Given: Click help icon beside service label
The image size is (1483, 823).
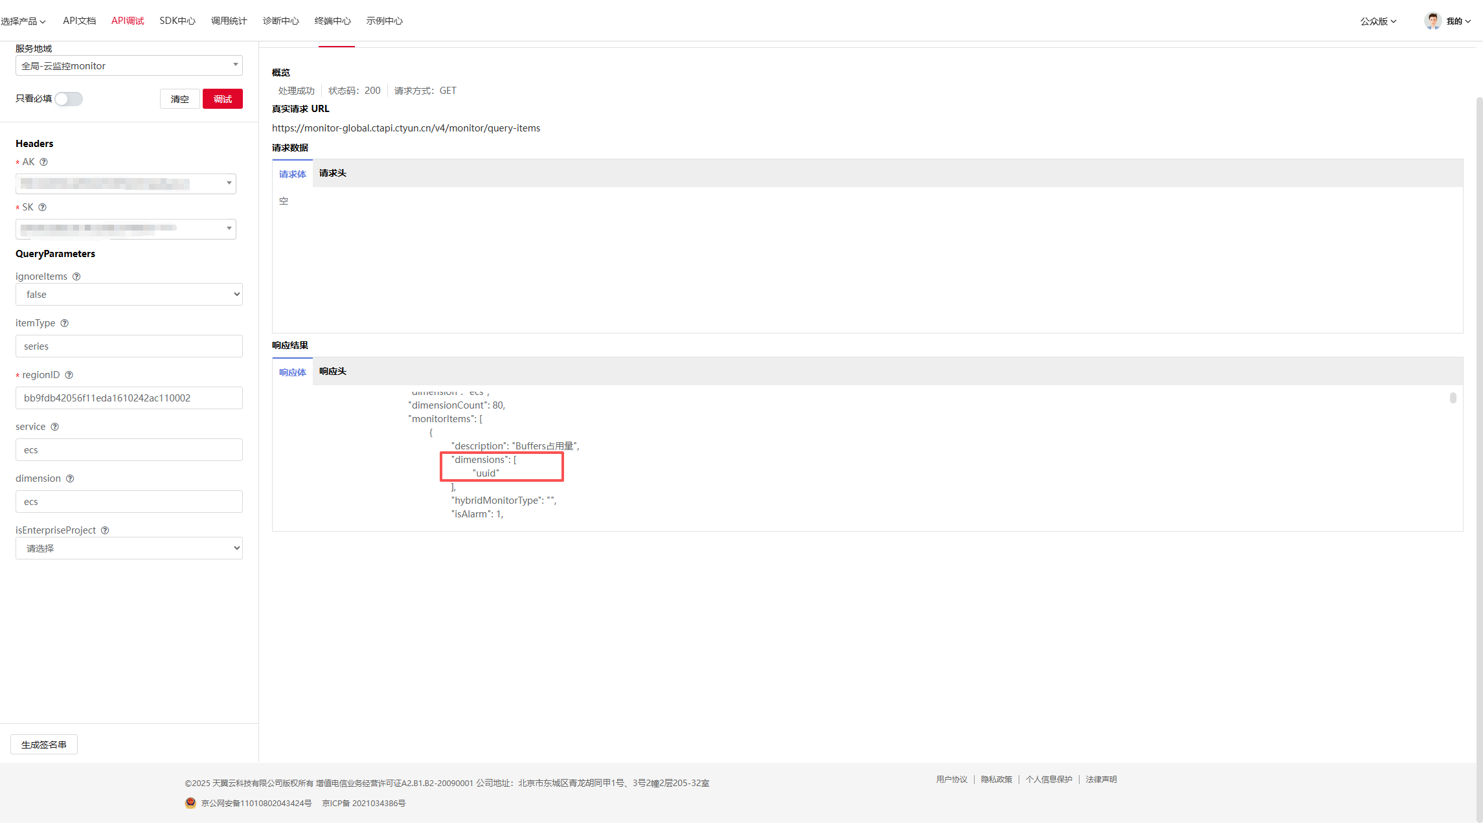Looking at the screenshot, I should coord(54,427).
